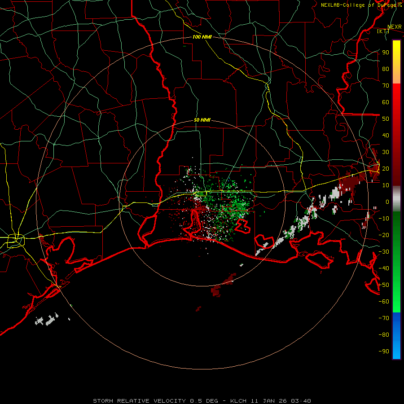Image resolution: width=404 pixels, height=404 pixels.
Task: Click the 100 NMI range ring label
Action: coord(202,37)
